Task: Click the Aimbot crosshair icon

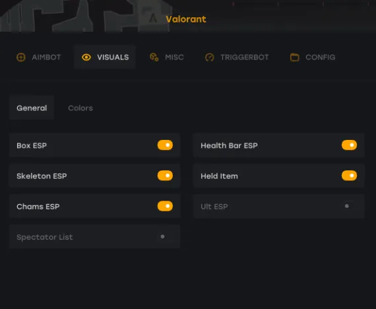Action: (x=21, y=57)
